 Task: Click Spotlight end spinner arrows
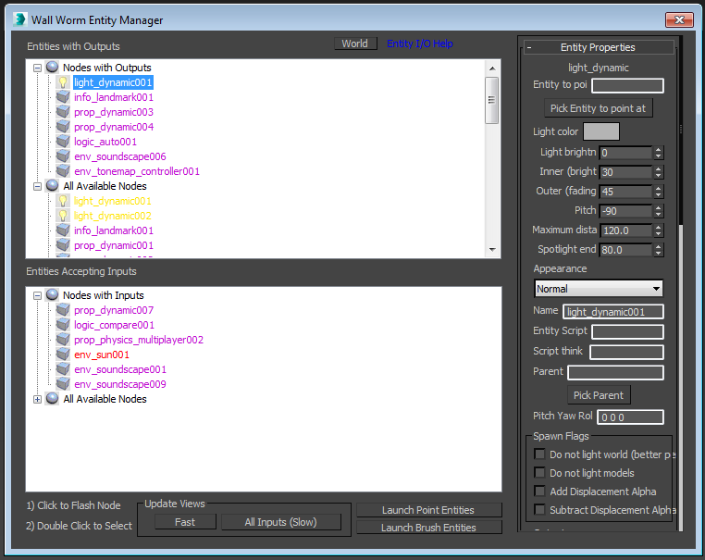[658, 250]
